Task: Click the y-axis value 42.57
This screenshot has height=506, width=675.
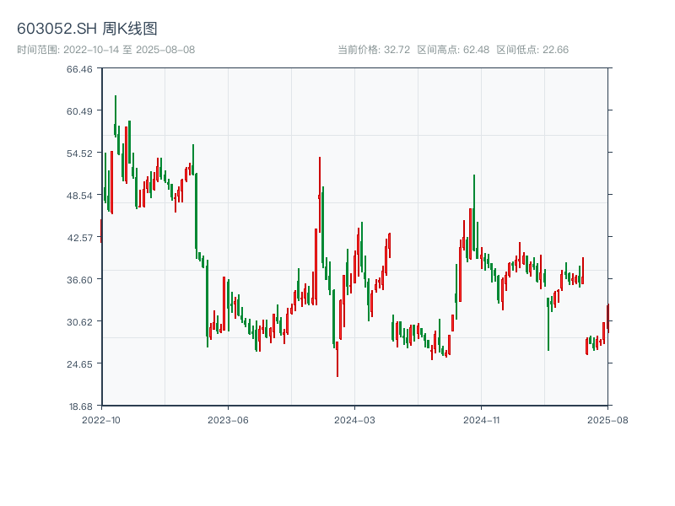Action: point(79,238)
